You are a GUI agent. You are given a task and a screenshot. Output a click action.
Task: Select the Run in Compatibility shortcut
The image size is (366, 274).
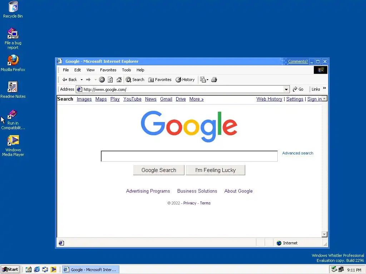pos(13,120)
